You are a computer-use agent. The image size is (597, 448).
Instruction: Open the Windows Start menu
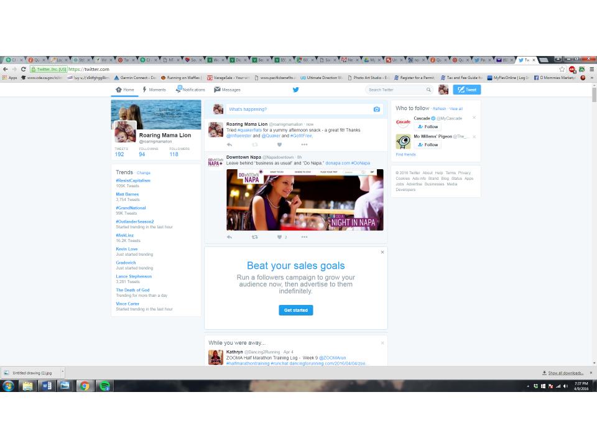[x=8, y=386]
